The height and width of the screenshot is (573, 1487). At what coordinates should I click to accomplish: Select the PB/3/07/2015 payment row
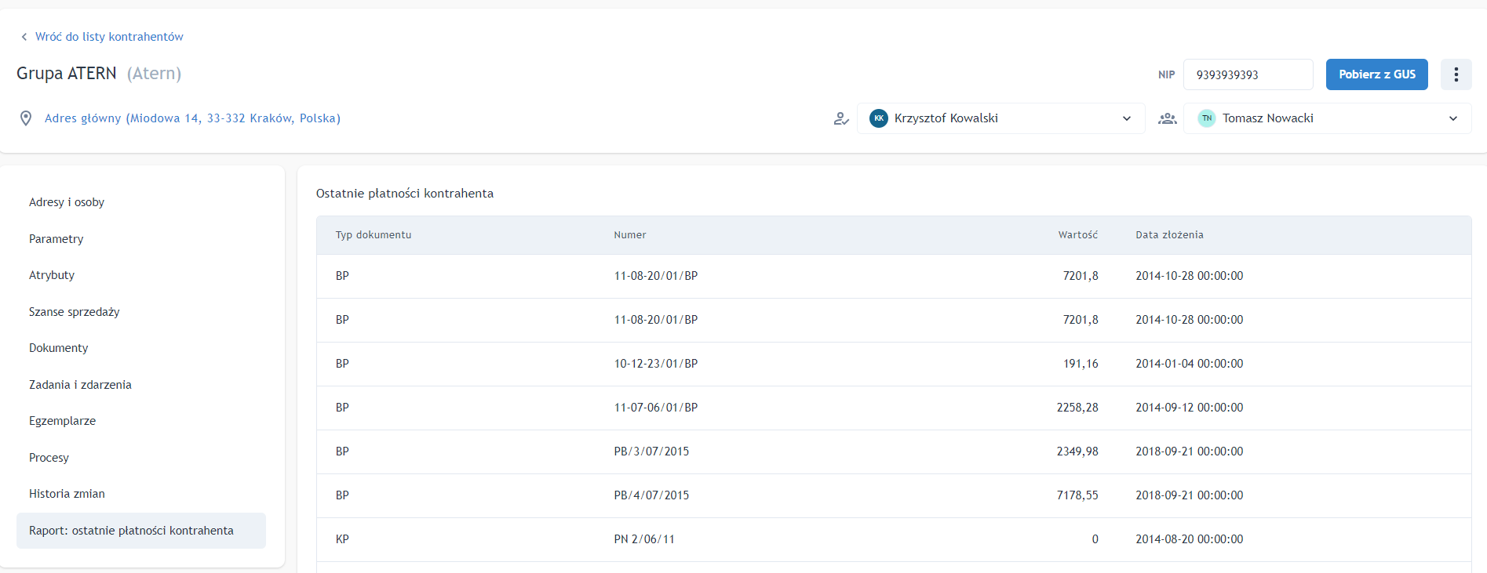[x=651, y=452]
